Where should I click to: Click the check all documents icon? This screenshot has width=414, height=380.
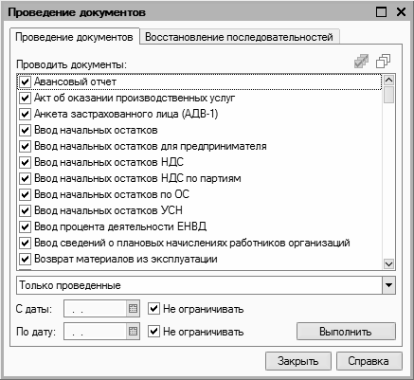point(362,61)
